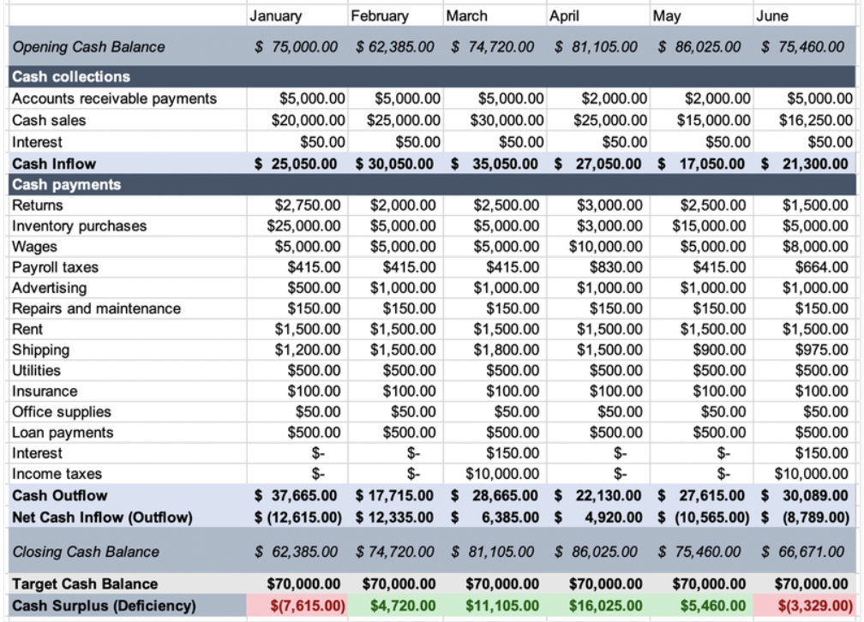This screenshot has height=622, width=864.
Task: Click June shipping $975.00
Action: coord(821,350)
